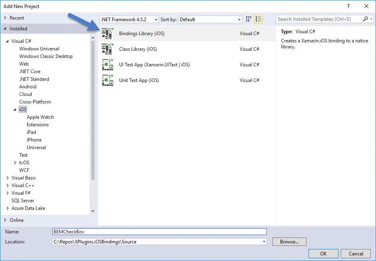Select Windows Universal category
The image size is (376, 261).
pyautogui.click(x=39, y=49)
